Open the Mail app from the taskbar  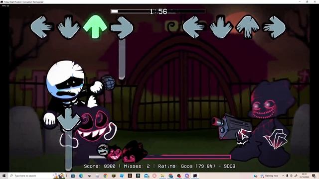pos(146,176)
